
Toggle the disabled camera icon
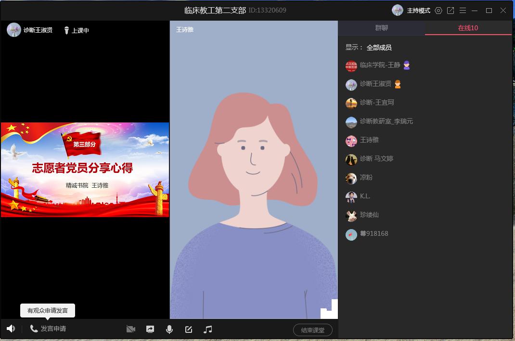pos(130,329)
